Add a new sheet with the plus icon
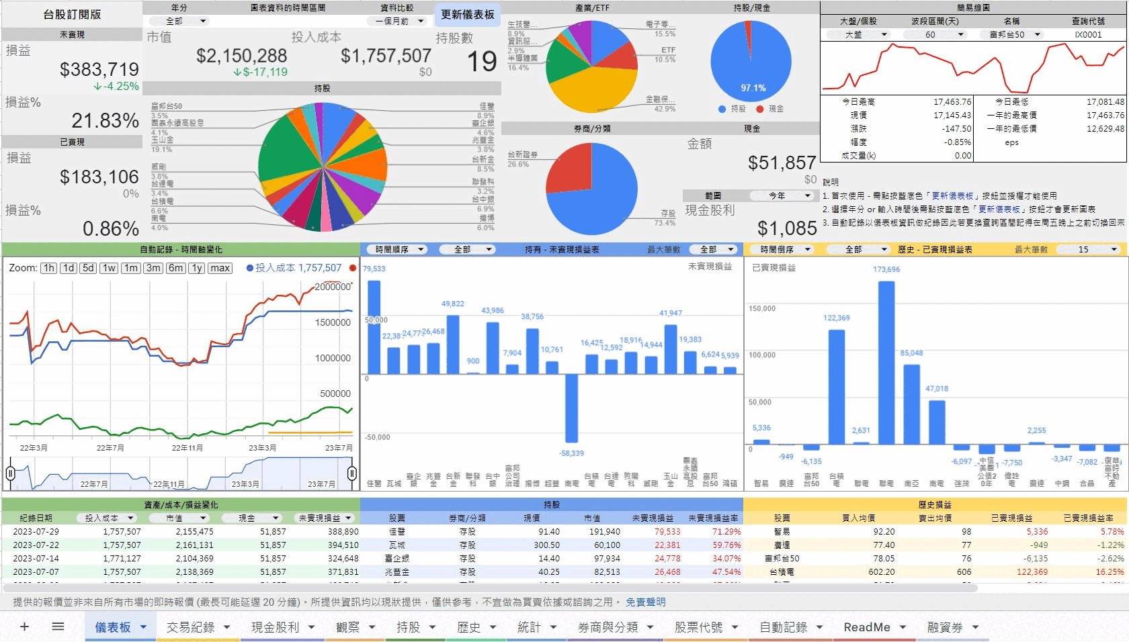Viewport: 1129px width, 642px height. tap(24, 627)
